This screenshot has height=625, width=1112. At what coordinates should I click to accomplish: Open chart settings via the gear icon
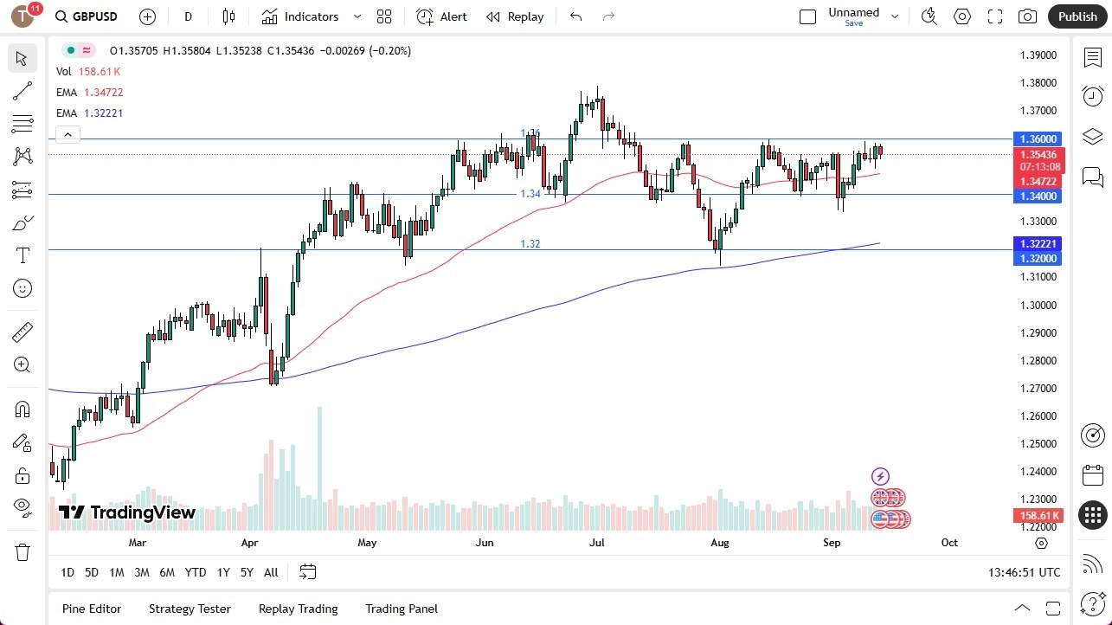tap(961, 16)
